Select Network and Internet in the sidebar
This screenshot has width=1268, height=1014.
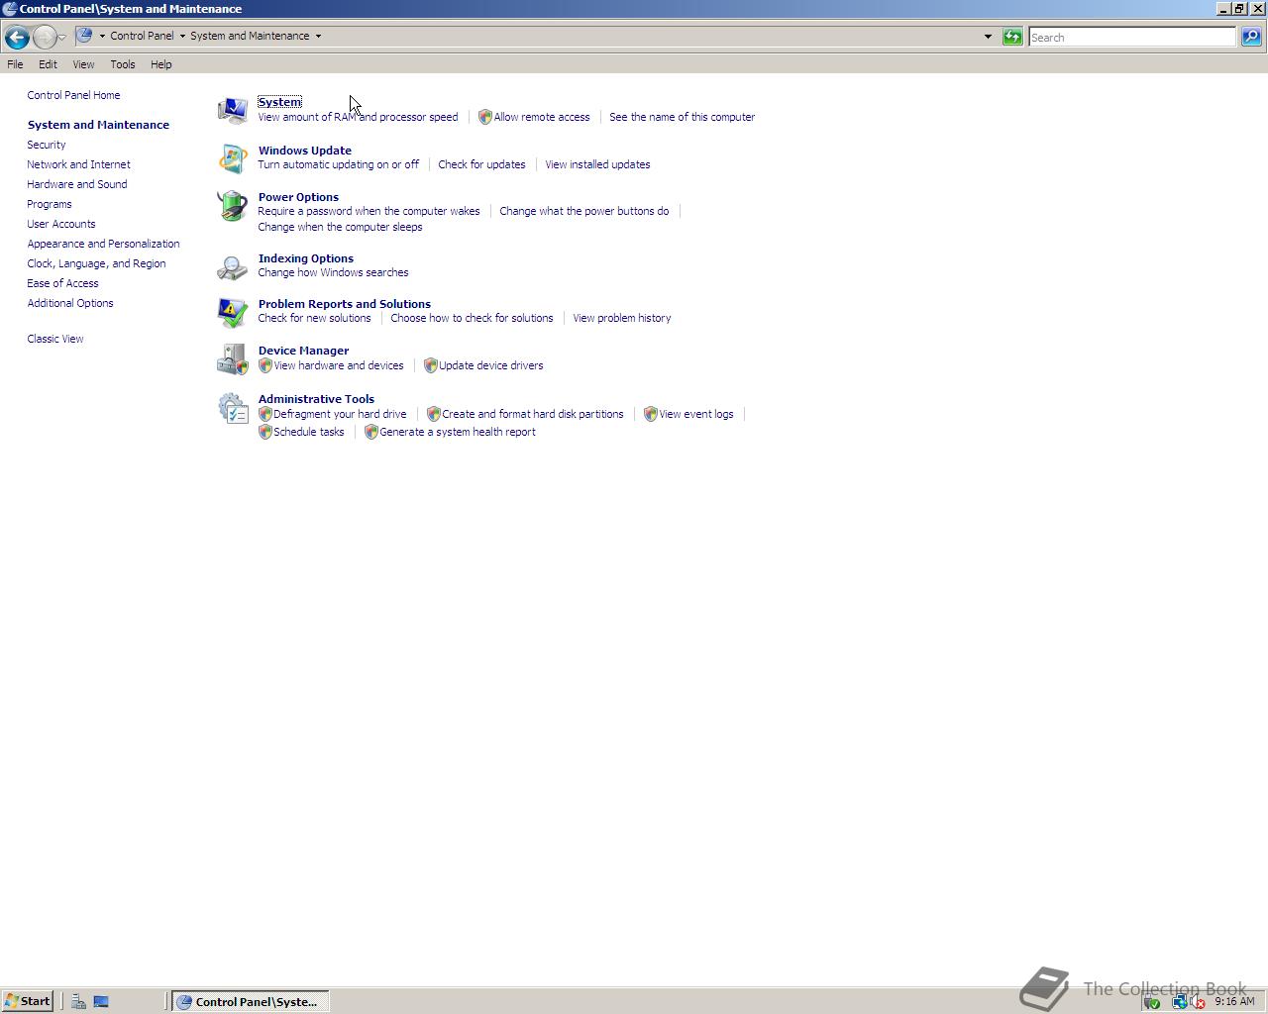click(x=78, y=164)
